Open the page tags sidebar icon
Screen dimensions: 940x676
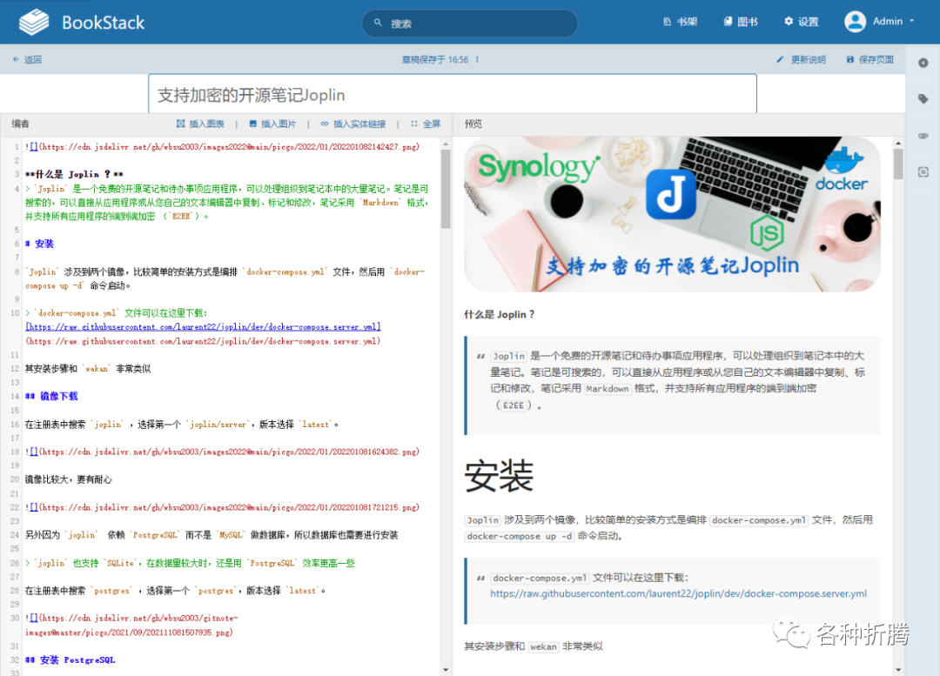click(x=923, y=99)
